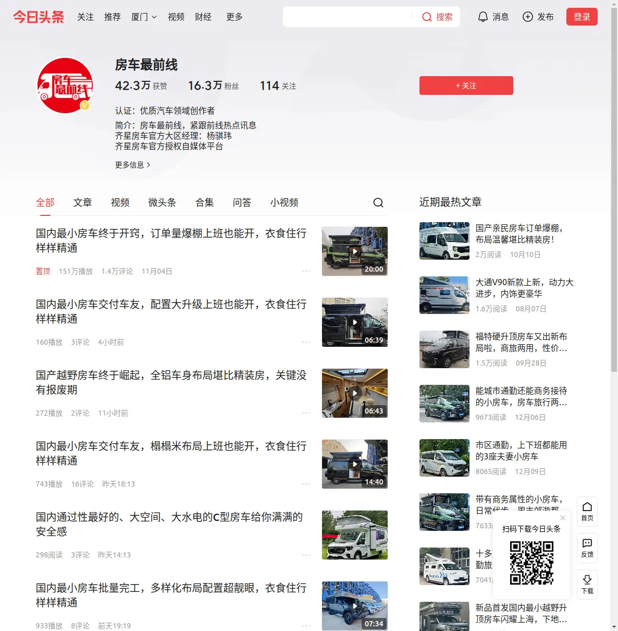Open comments of 1.4万评论 pinned post
This screenshot has height=631, width=618.
click(117, 271)
